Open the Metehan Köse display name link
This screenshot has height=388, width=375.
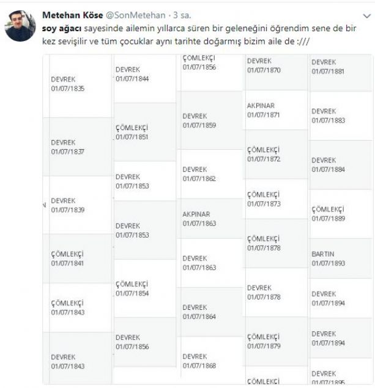pos(67,15)
